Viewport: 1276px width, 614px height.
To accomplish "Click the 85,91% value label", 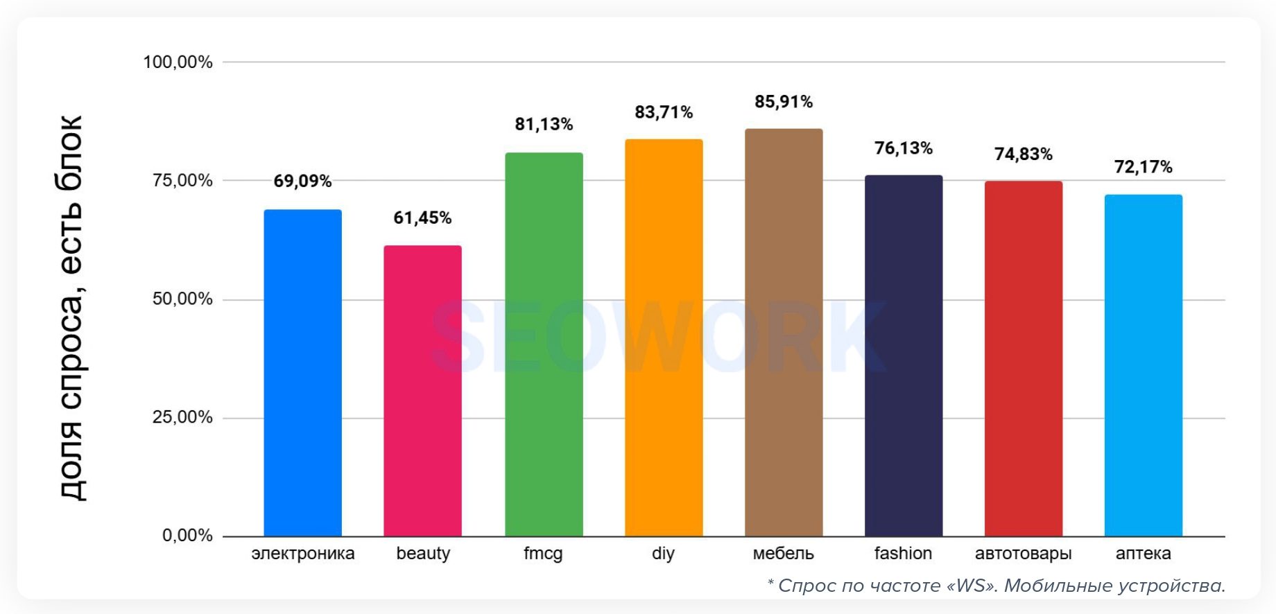I will (x=784, y=102).
